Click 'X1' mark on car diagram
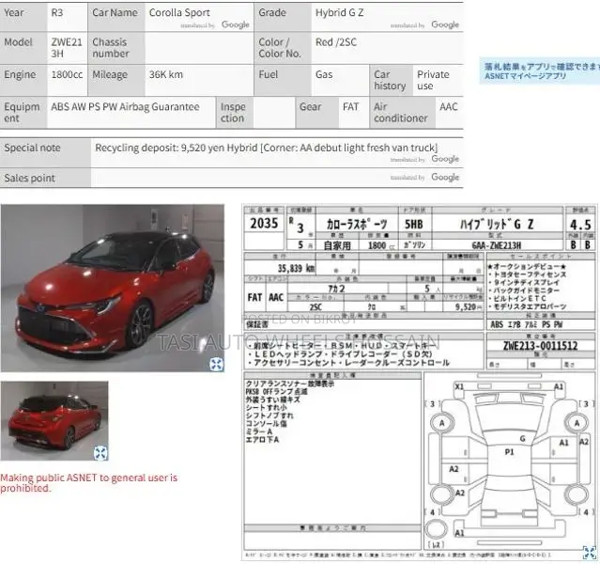The height and width of the screenshot is (564, 600). (x=459, y=387)
